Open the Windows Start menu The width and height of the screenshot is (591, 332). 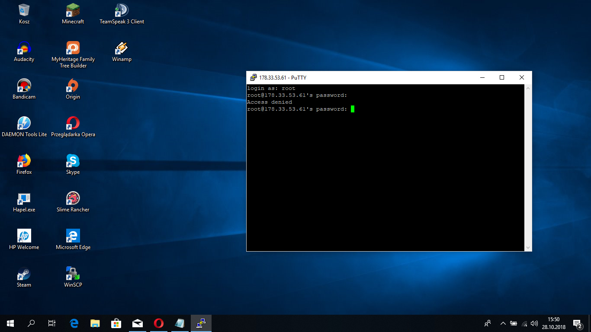(10, 323)
